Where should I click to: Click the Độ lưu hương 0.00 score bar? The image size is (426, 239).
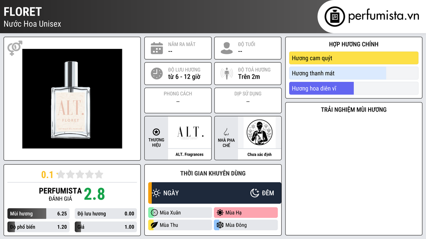click(106, 214)
